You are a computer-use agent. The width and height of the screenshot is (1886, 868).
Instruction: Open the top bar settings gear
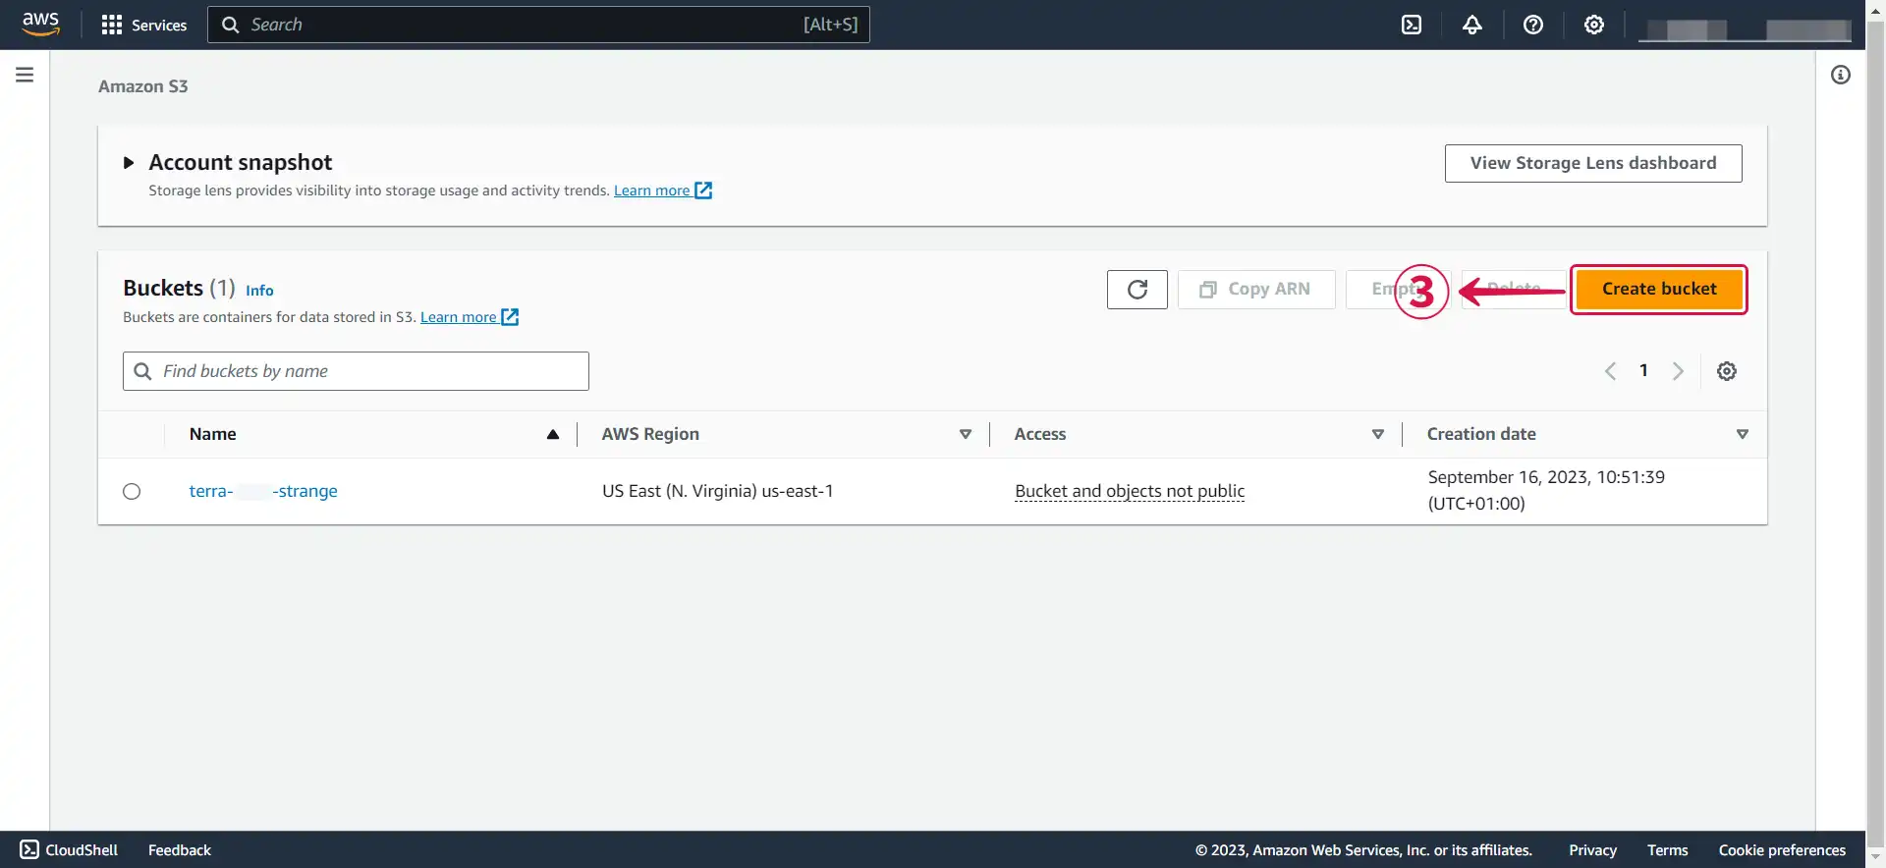pos(1594,25)
